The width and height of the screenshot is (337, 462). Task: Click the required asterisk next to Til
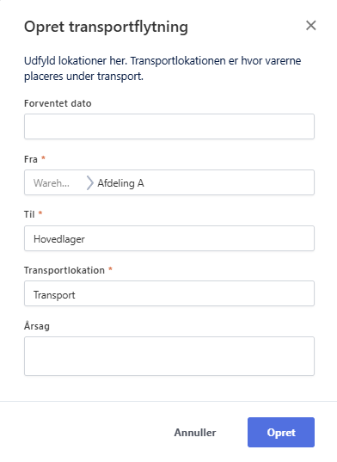(x=40, y=213)
